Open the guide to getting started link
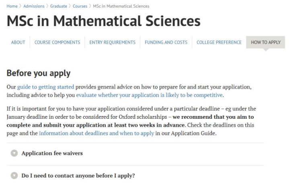This screenshot has width=289, height=183. point(45,87)
